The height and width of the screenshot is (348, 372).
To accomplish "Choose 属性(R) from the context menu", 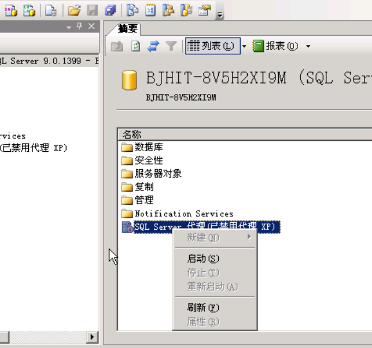I will (215, 321).
